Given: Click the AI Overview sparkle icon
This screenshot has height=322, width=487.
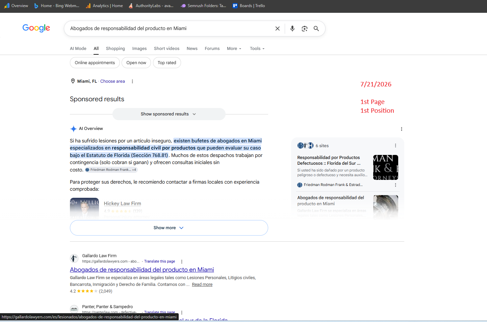Looking at the screenshot, I should pyautogui.click(x=73, y=129).
